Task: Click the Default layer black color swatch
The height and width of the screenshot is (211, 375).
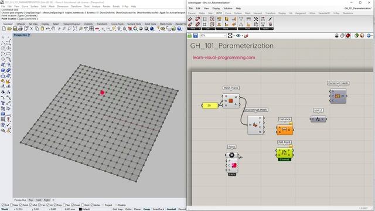Action: tap(80, 209)
